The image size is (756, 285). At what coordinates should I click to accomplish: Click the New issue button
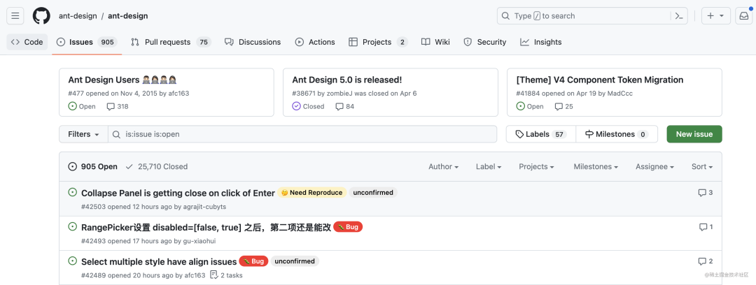pos(694,134)
